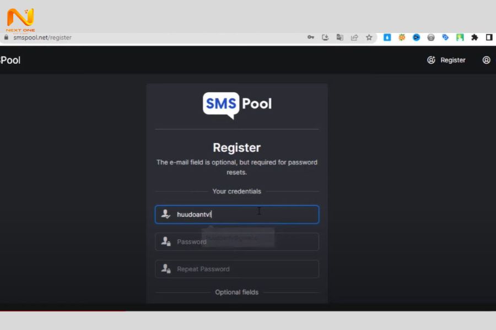The height and width of the screenshot is (330, 496).
Task: Click the username field containing huudoantvl
Action: coord(237,215)
